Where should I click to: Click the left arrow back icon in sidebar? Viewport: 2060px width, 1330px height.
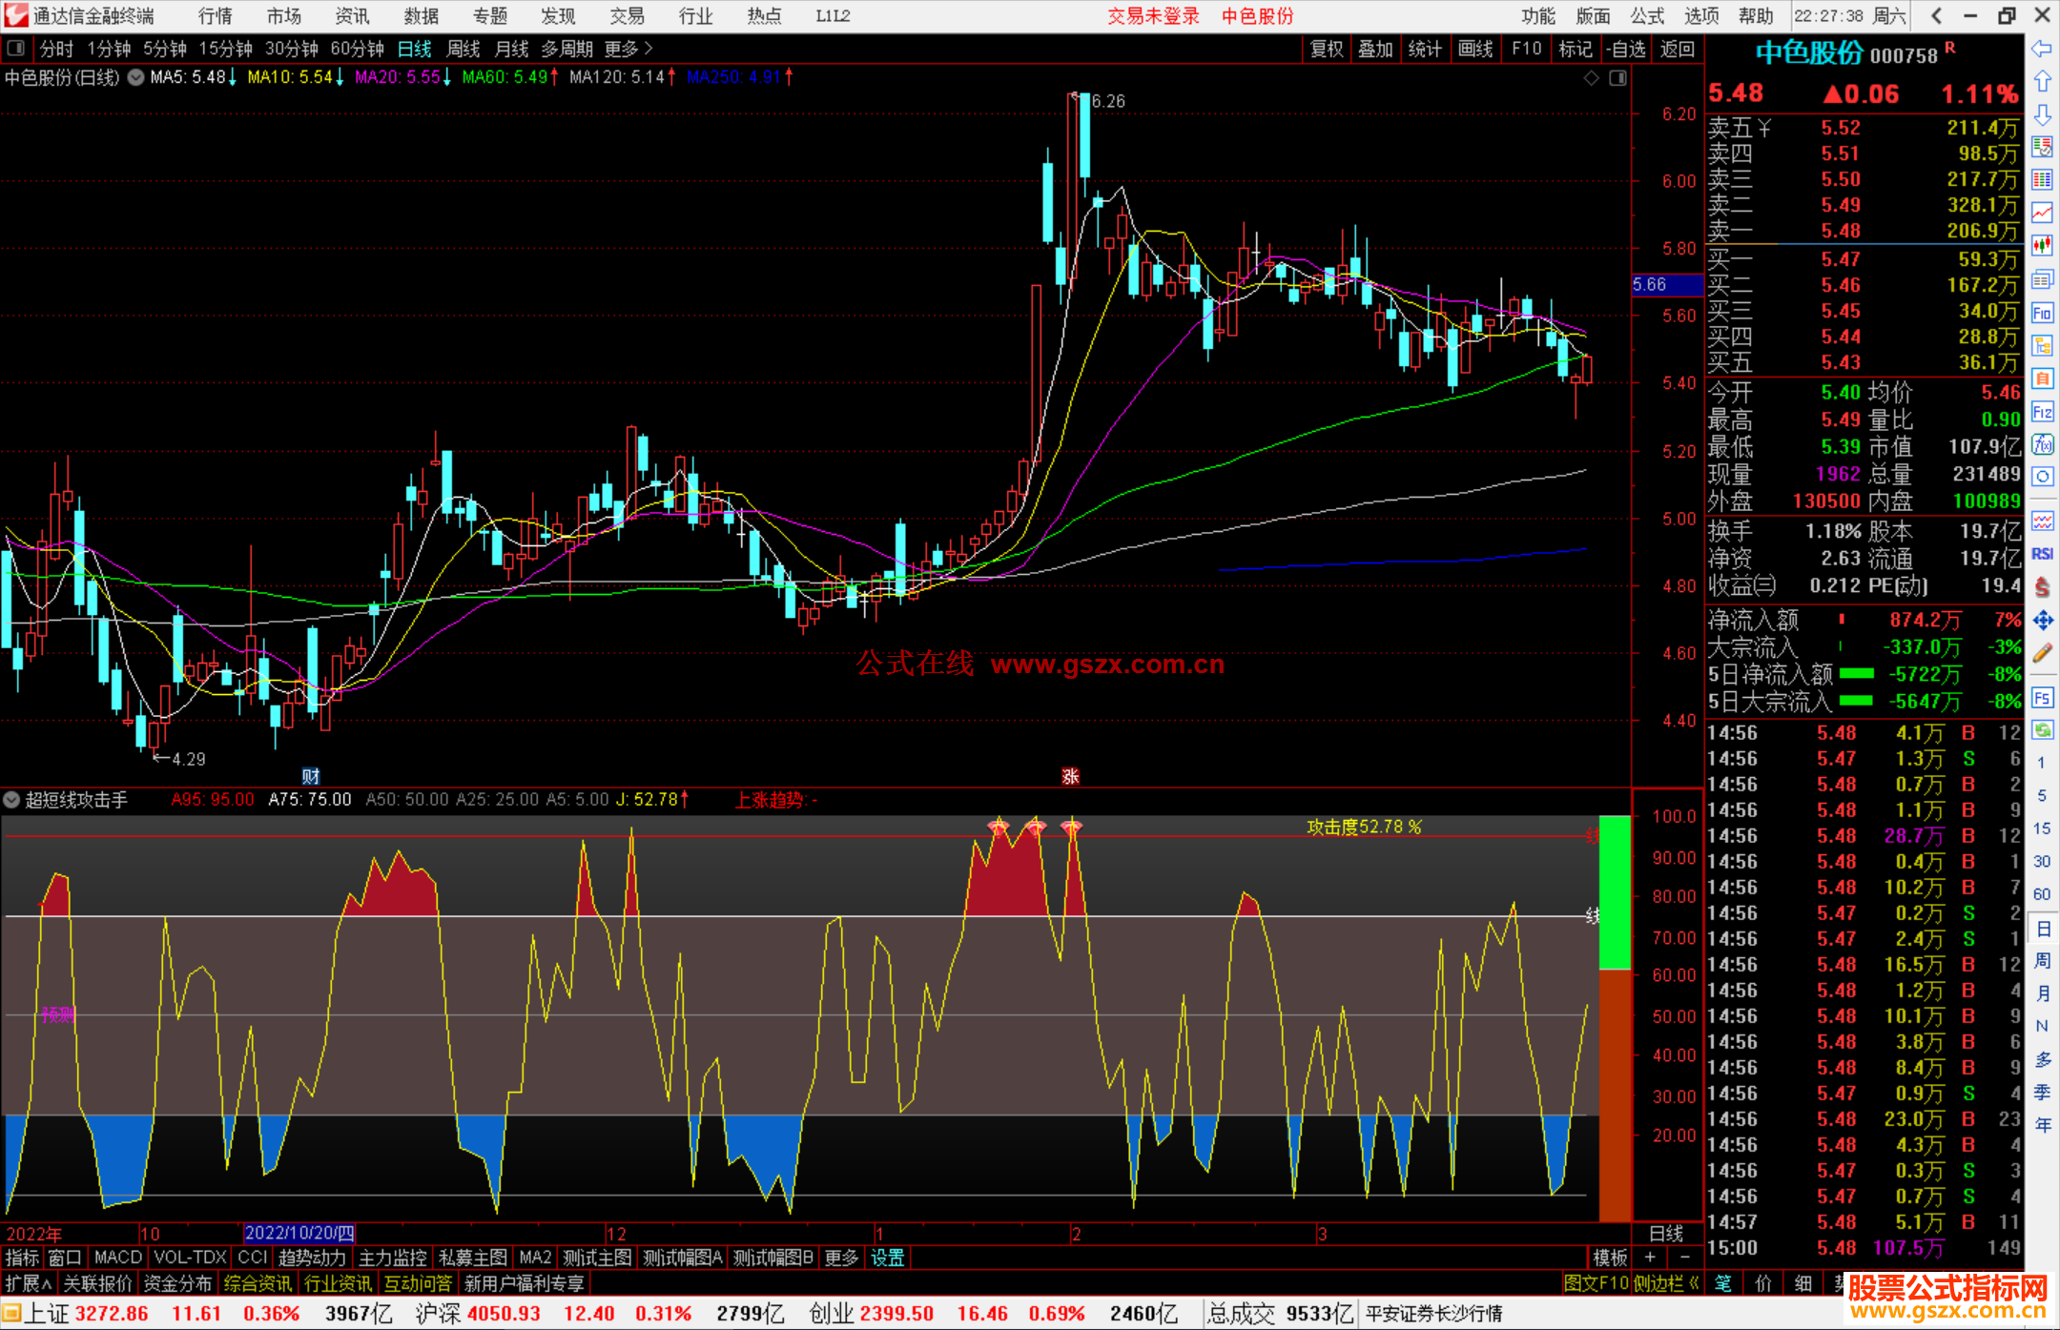[x=2042, y=49]
